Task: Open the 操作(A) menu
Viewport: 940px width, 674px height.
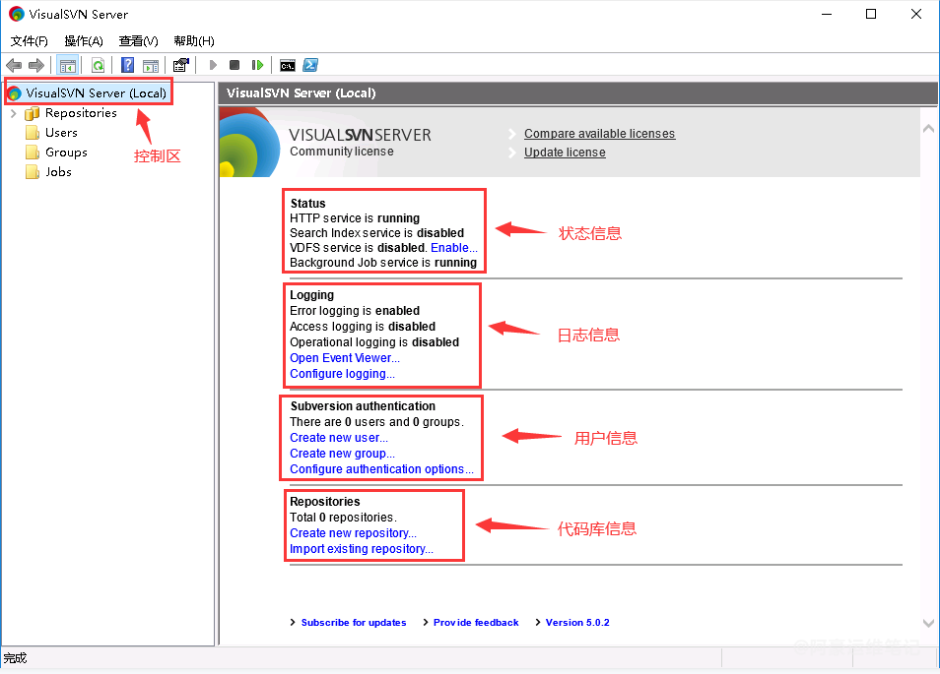Action: click(84, 40)
